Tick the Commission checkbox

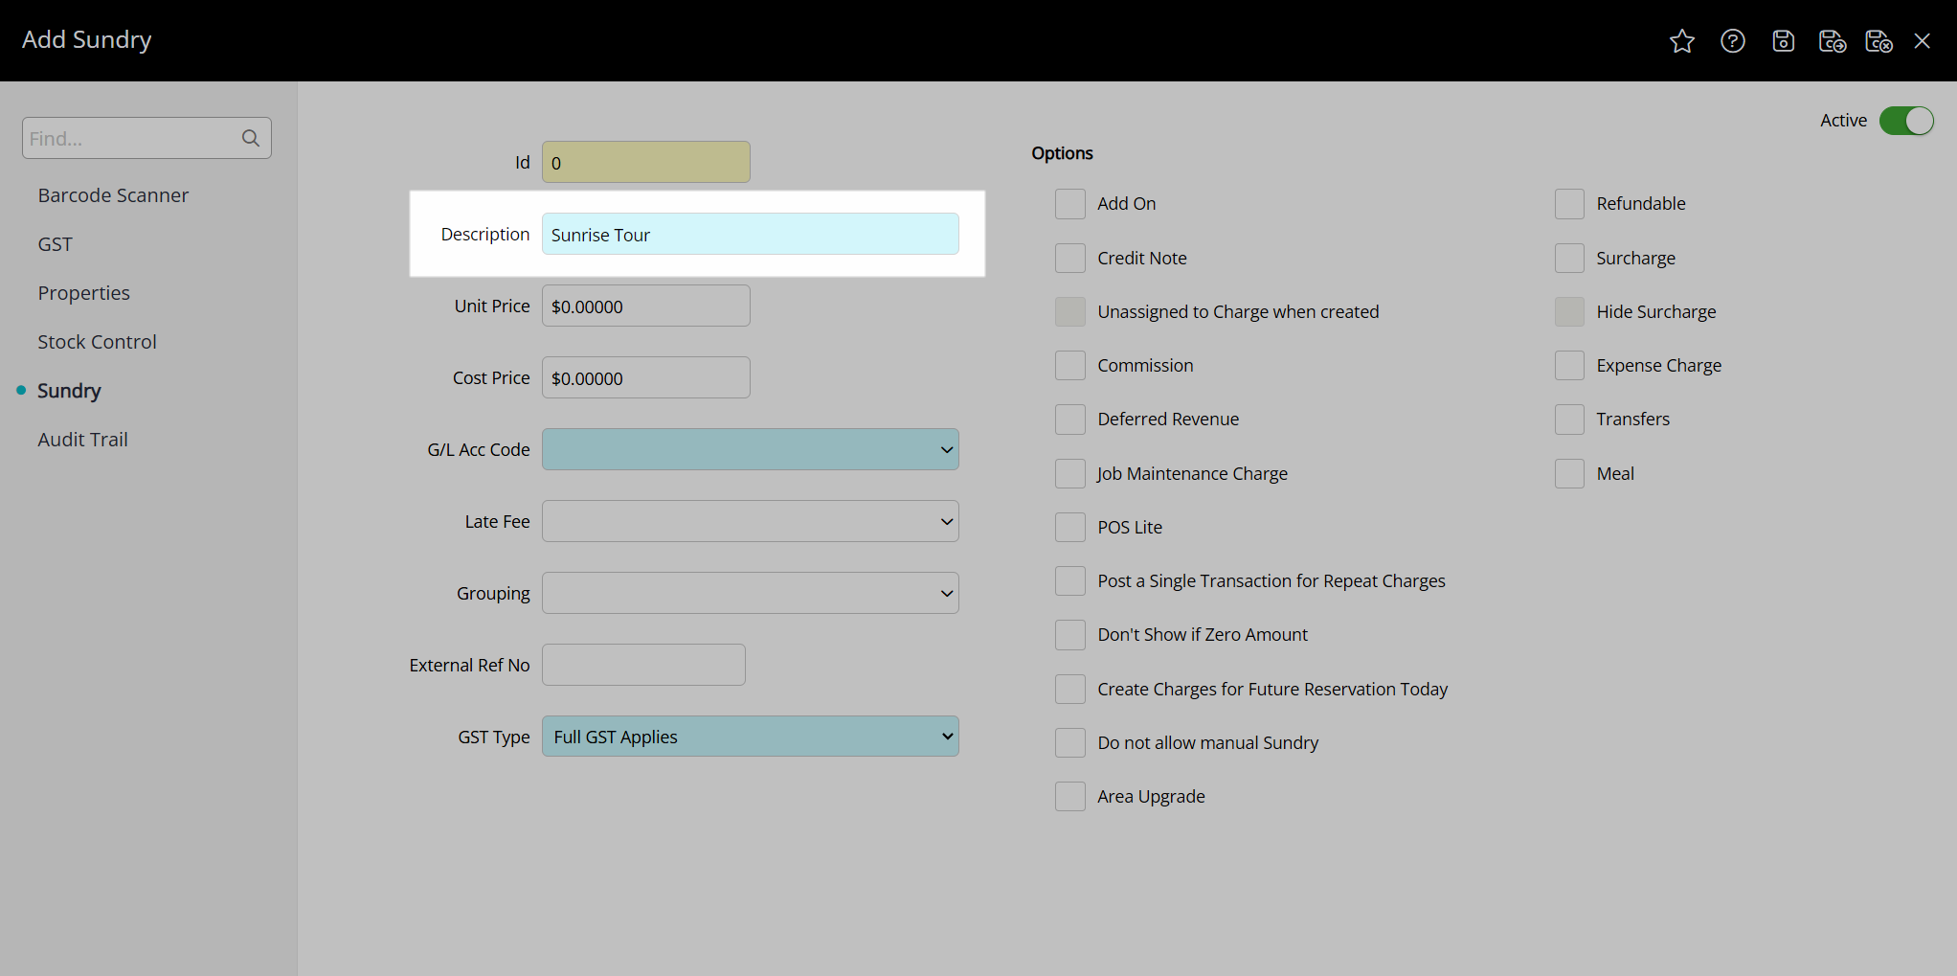coord(1070,365)
